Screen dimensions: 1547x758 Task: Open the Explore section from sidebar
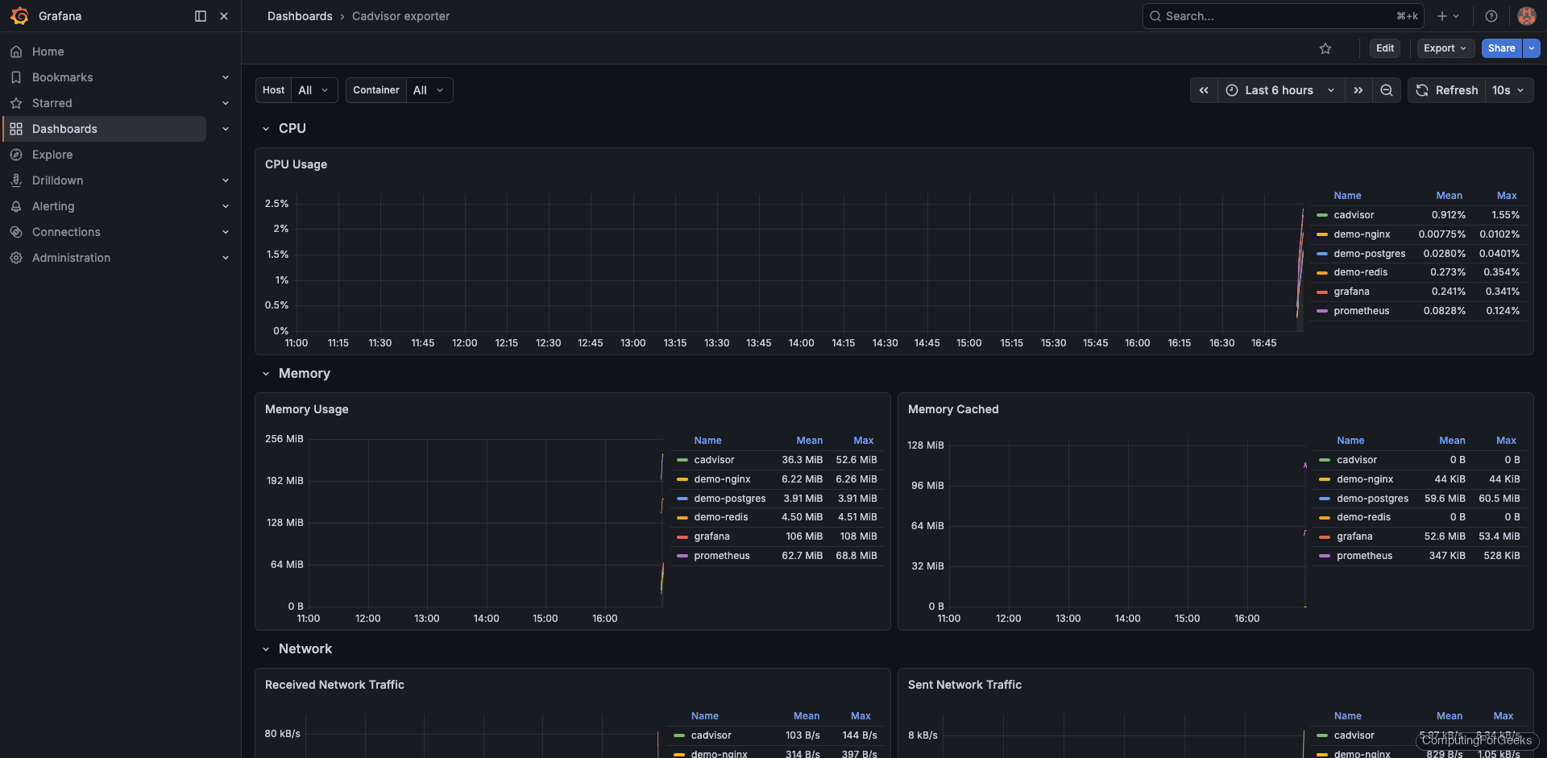pos(52,154)
